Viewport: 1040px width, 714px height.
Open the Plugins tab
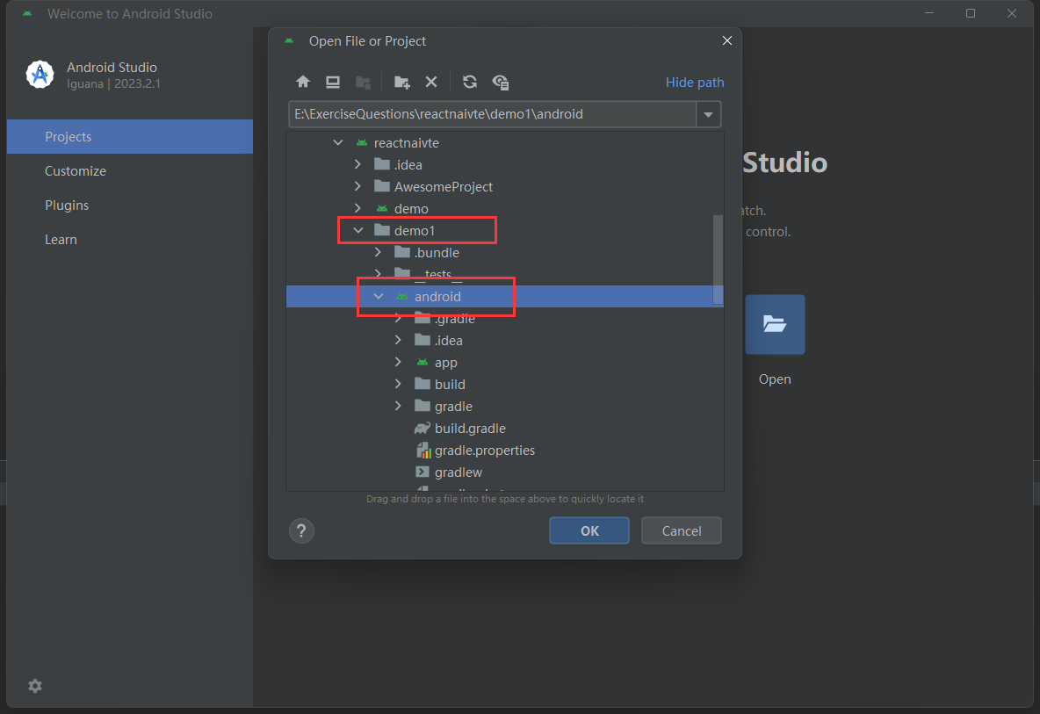pyautogui.click(x=130, y=206)
